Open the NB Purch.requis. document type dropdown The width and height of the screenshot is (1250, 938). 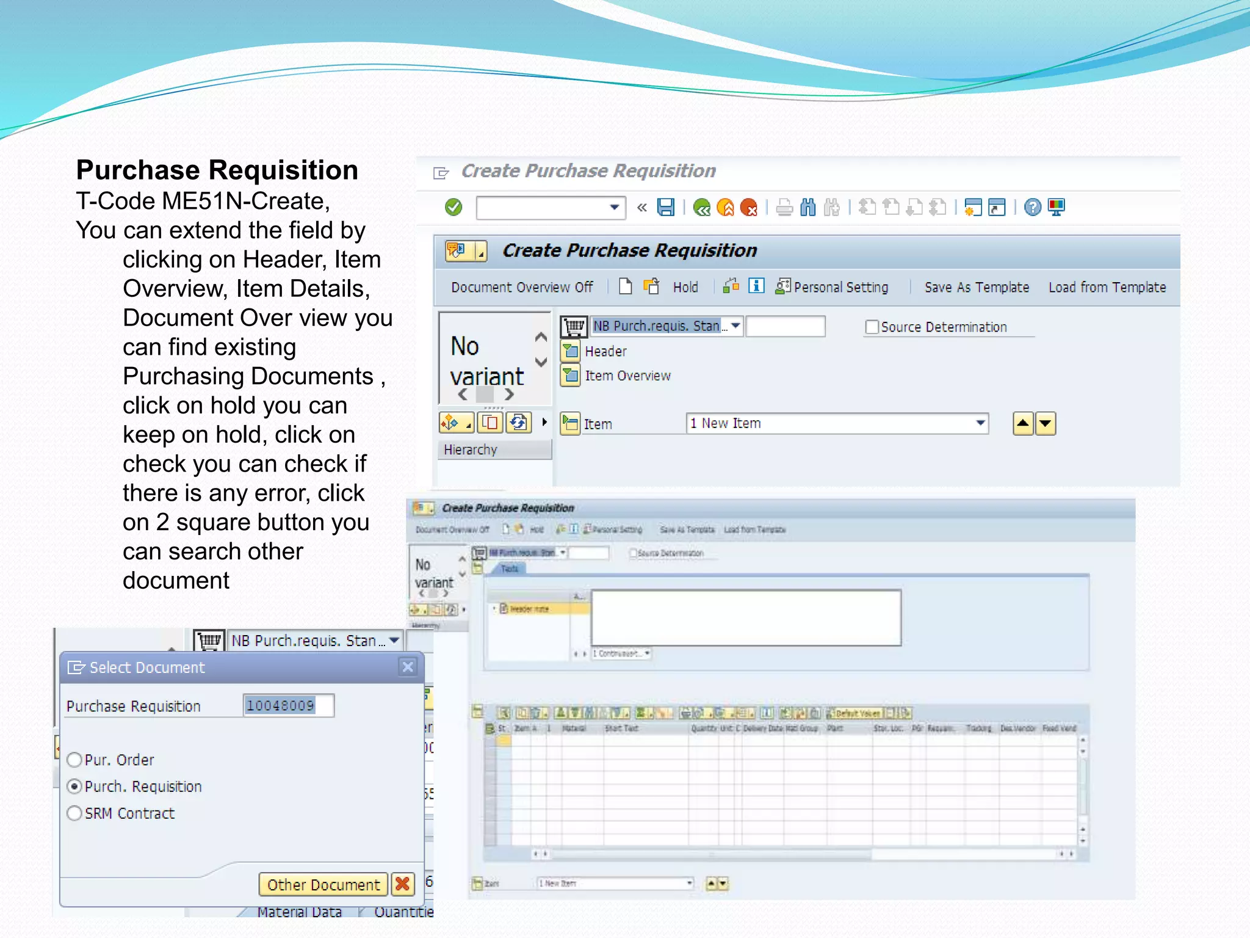click(736, 326)
